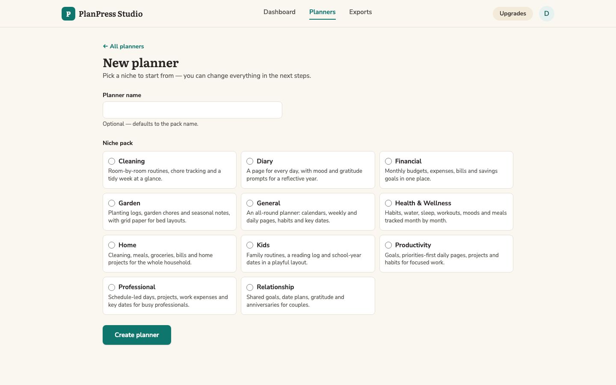Pick the Garden niche pack radio

pos(112,203)
